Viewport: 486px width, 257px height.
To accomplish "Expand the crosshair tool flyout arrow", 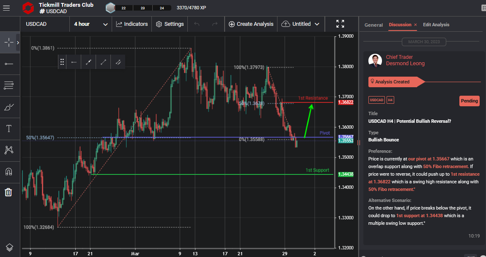I will pos(18,42).
